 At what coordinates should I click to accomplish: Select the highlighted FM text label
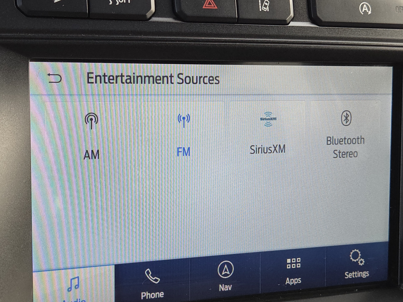pos(184,152)
